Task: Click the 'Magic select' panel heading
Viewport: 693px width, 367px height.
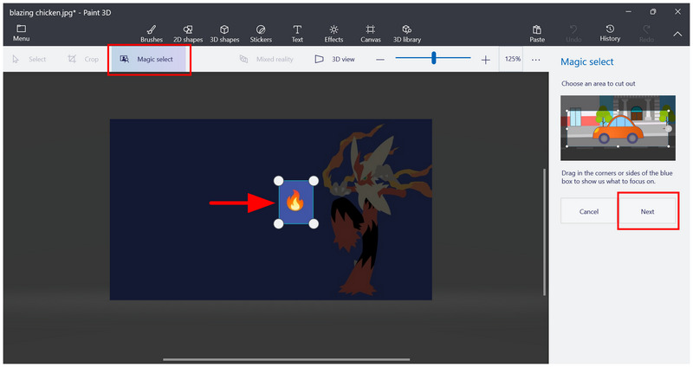Action: [587, 61]
